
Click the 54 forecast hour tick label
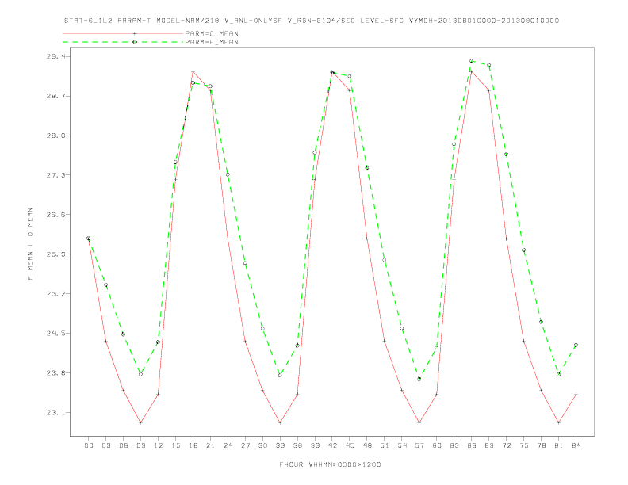[x=402, y=445]
